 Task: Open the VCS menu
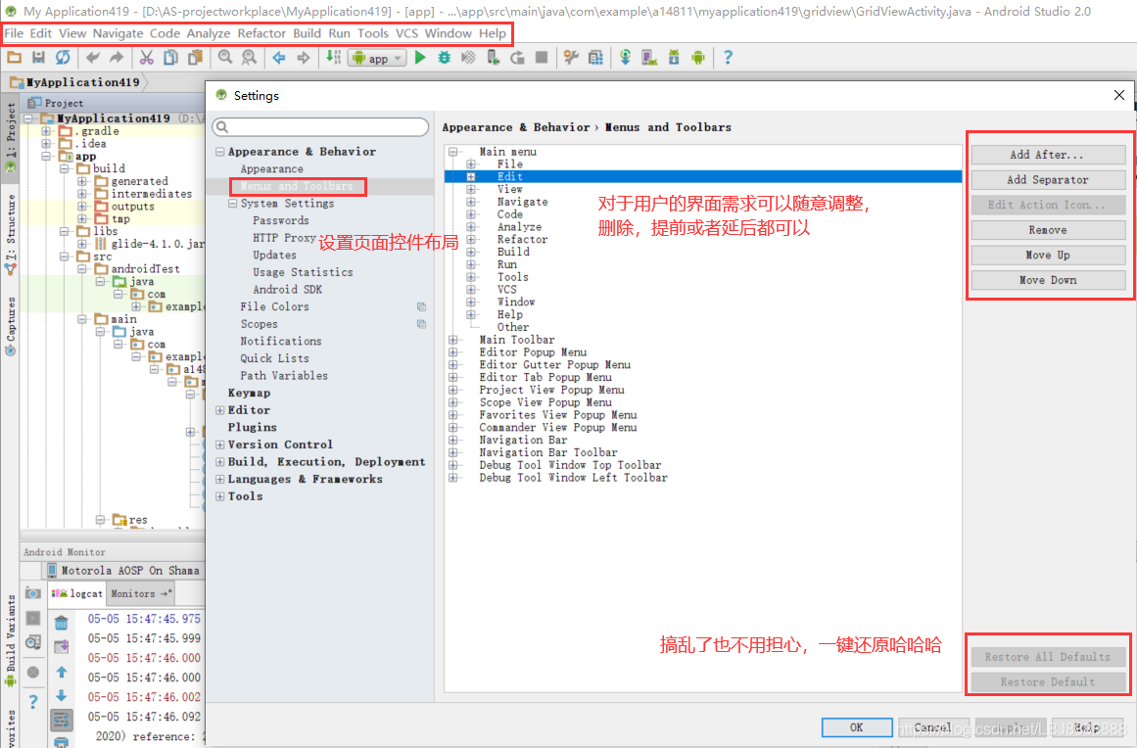(x=406, y=33)
